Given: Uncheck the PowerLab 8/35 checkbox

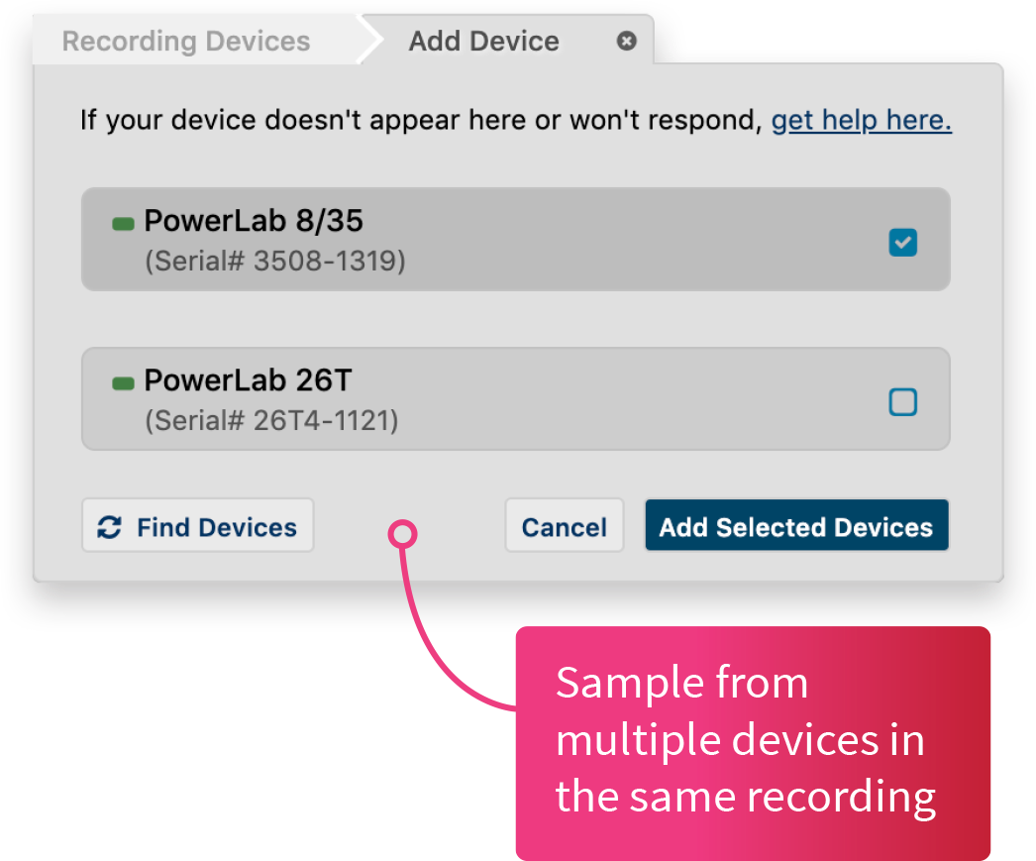Looking at the screenshot, I should coord(902,242).
